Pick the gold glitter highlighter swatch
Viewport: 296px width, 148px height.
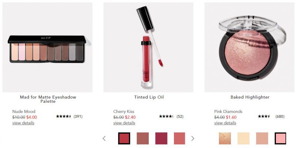[x=225, y=138]
